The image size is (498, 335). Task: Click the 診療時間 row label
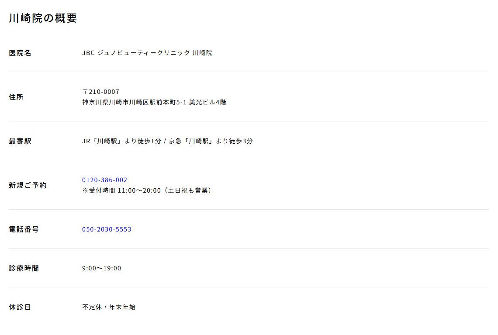coord(24,268)
